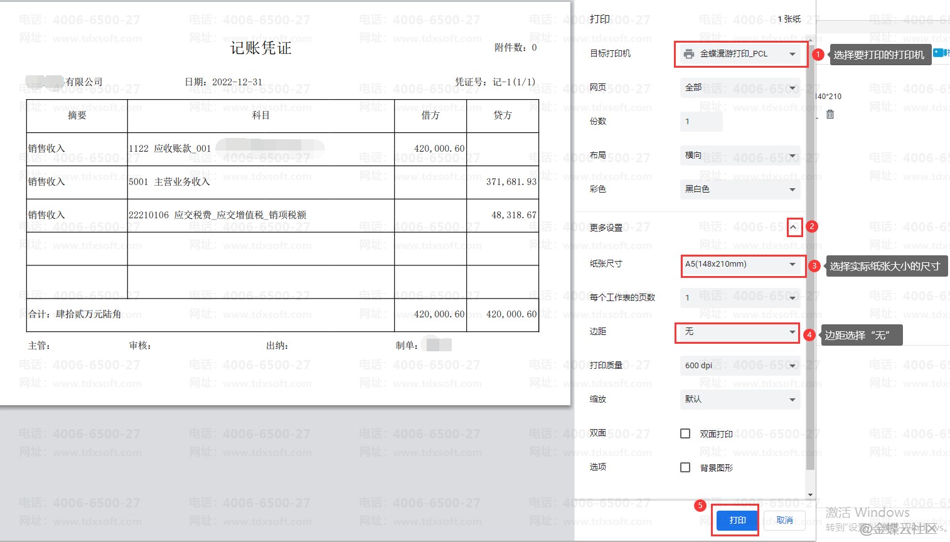Open the 边距 margins dropdown set to 无
The image size is (950, 542).
coord(739,332)
